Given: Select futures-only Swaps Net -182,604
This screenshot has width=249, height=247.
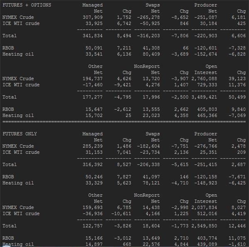Looking at the screenshot, I should point(148,146).
